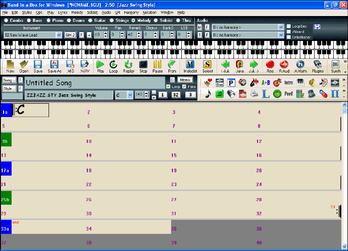Select the Strings radio button
Image resolution: width=348 pixels, height=251 pixels.
112,20
